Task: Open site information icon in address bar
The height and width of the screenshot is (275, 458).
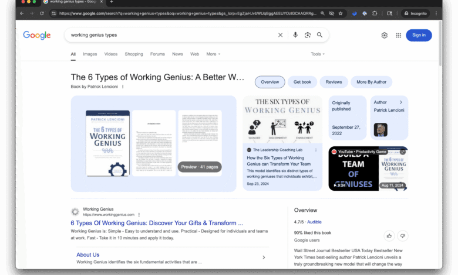Action: [54, 13]
